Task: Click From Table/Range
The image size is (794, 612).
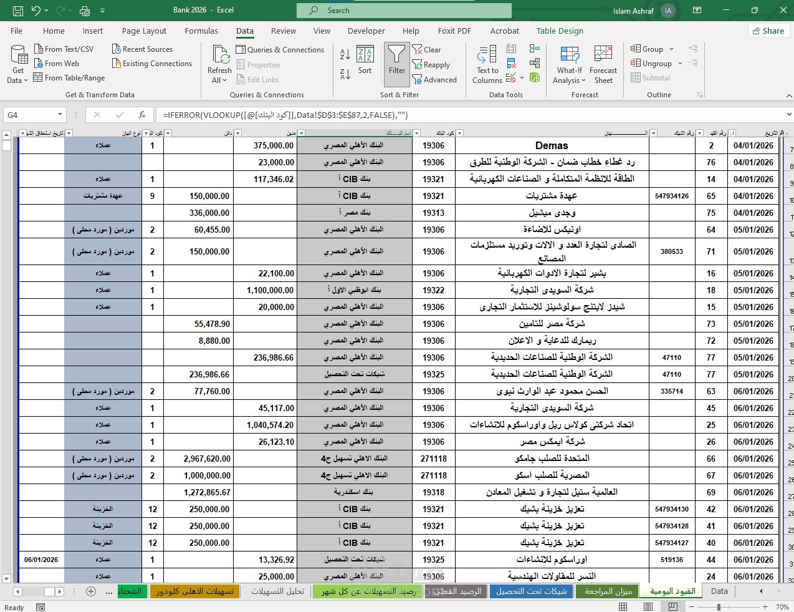Action: 69,77
